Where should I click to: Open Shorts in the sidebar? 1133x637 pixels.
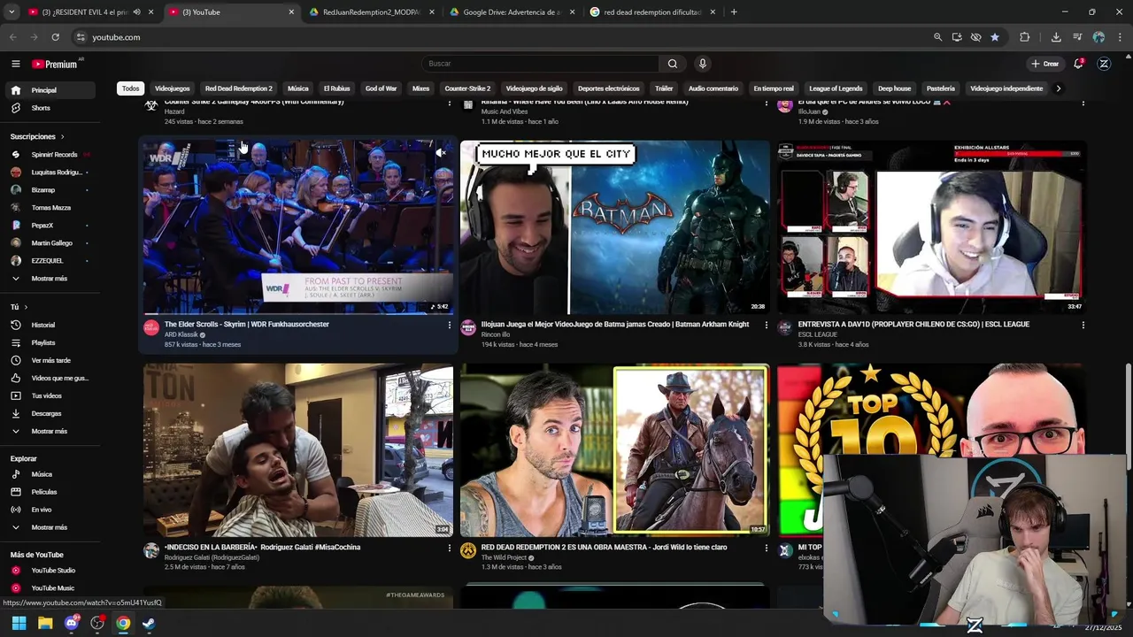point(50,108)
